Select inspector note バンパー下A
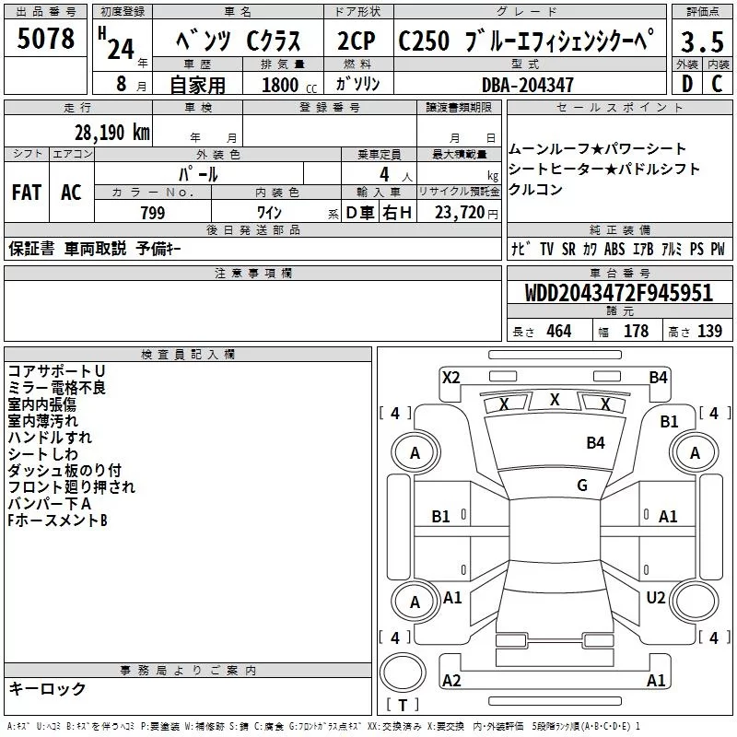The height and width of the screenshot is (737, 737). pyautogui.click(x=50, y=504)
